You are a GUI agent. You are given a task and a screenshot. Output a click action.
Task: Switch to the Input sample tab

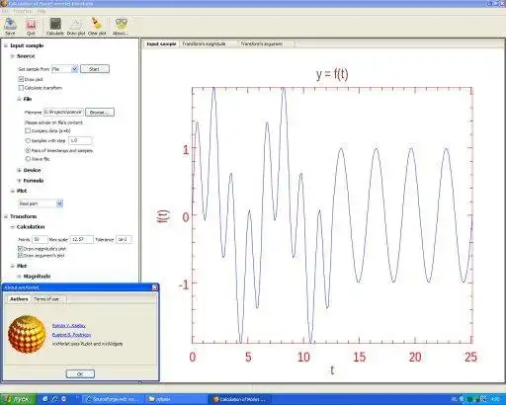pos(161,43)
